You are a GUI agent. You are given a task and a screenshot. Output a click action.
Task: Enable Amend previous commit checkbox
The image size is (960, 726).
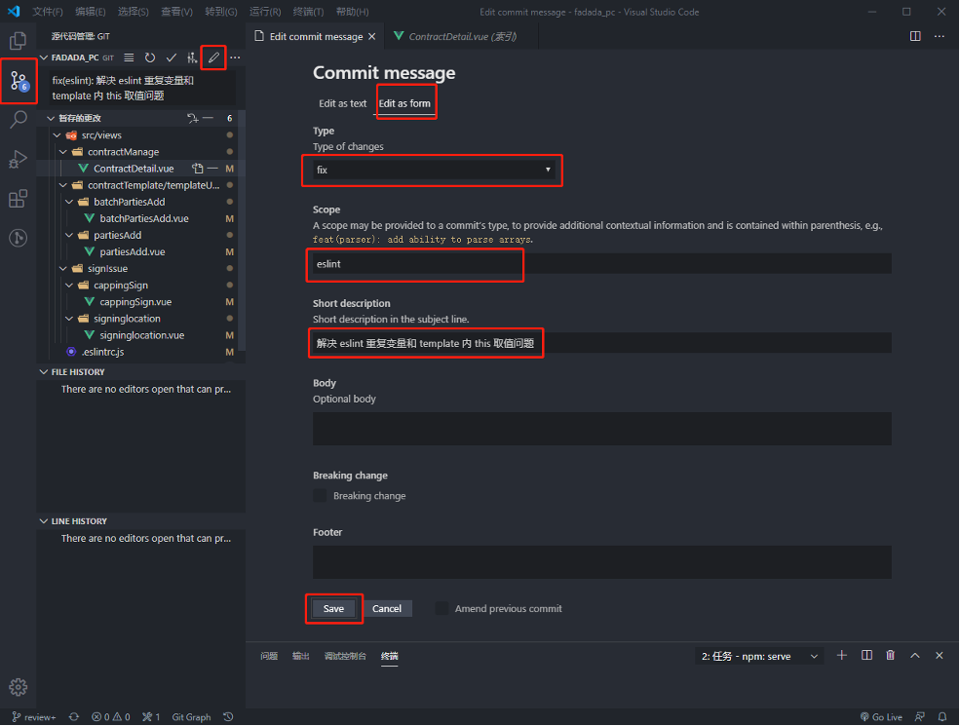pos(442,608)
